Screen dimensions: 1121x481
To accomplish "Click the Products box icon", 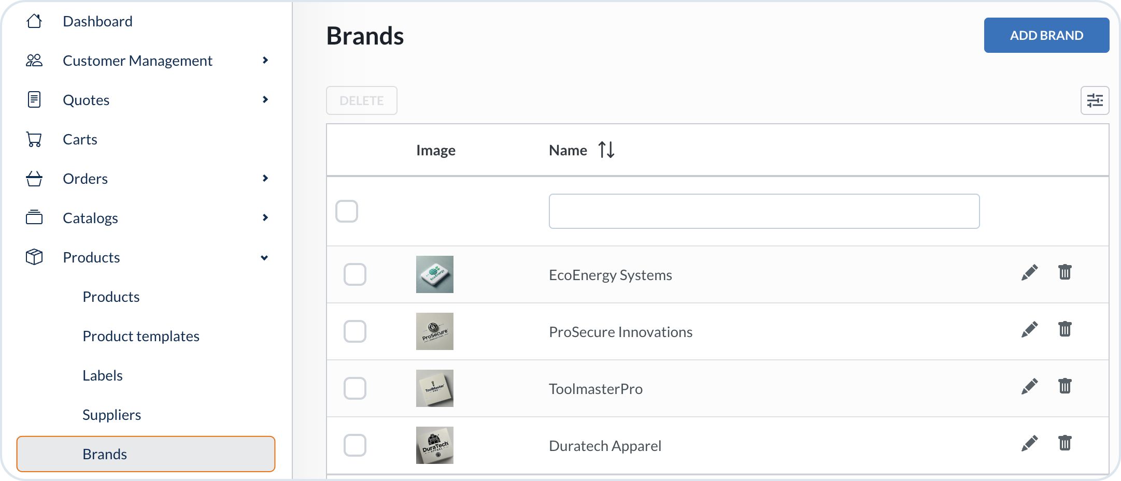I will (x=34, y=257).
